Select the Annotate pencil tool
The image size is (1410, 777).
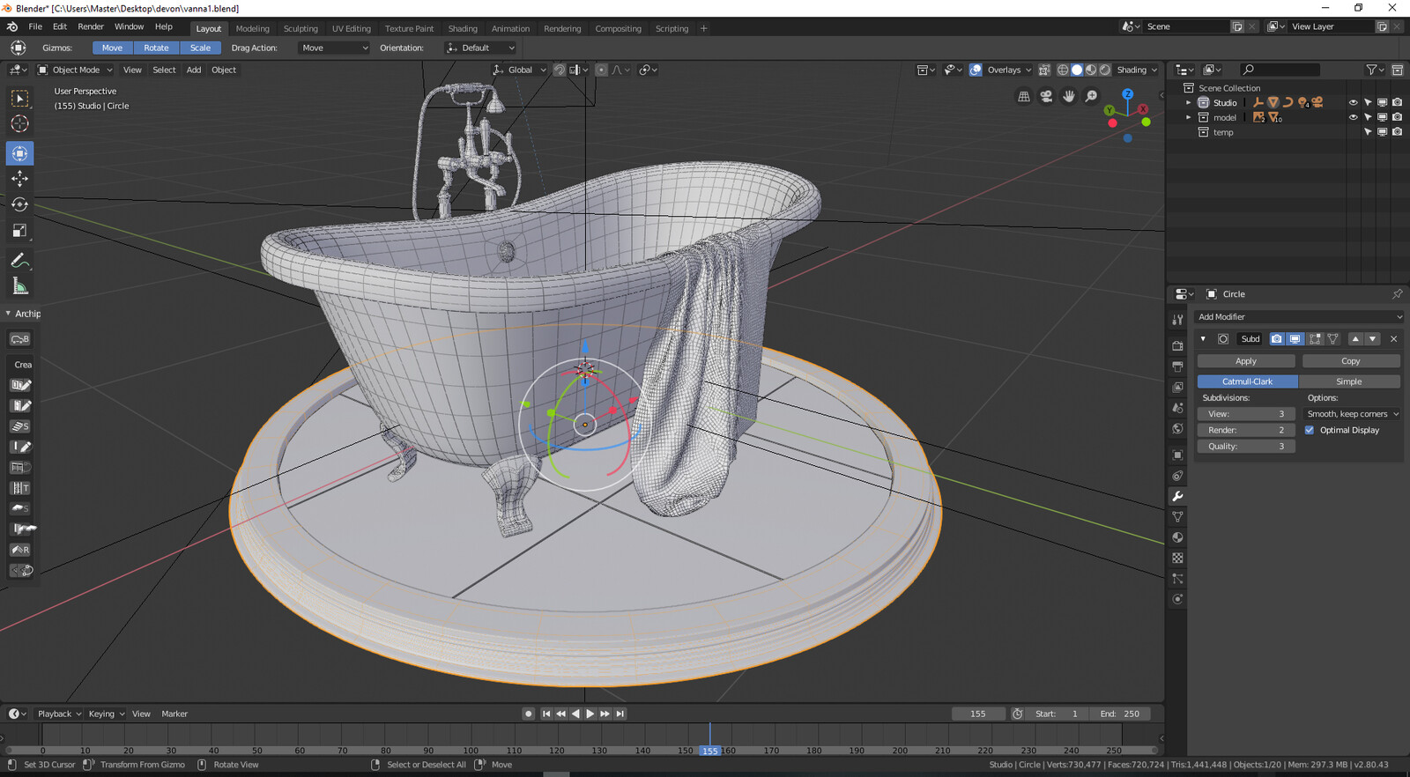coord(19,261)
